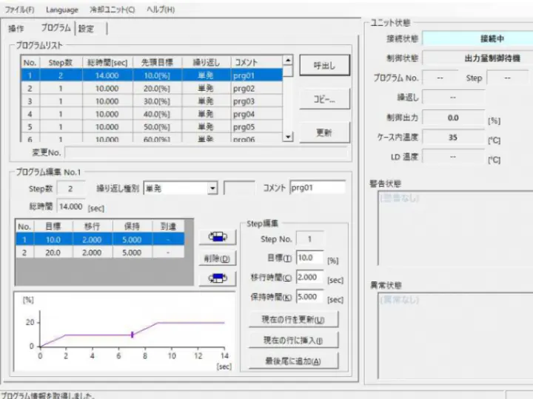Click 現在の行を更新(U) button
The image size is (533, 399).
point(294,319)
